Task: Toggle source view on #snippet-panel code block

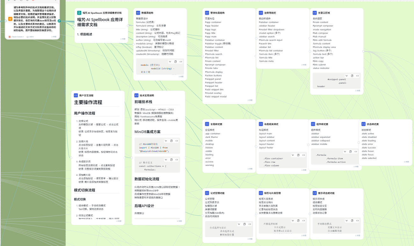Action: coord(358,76)
